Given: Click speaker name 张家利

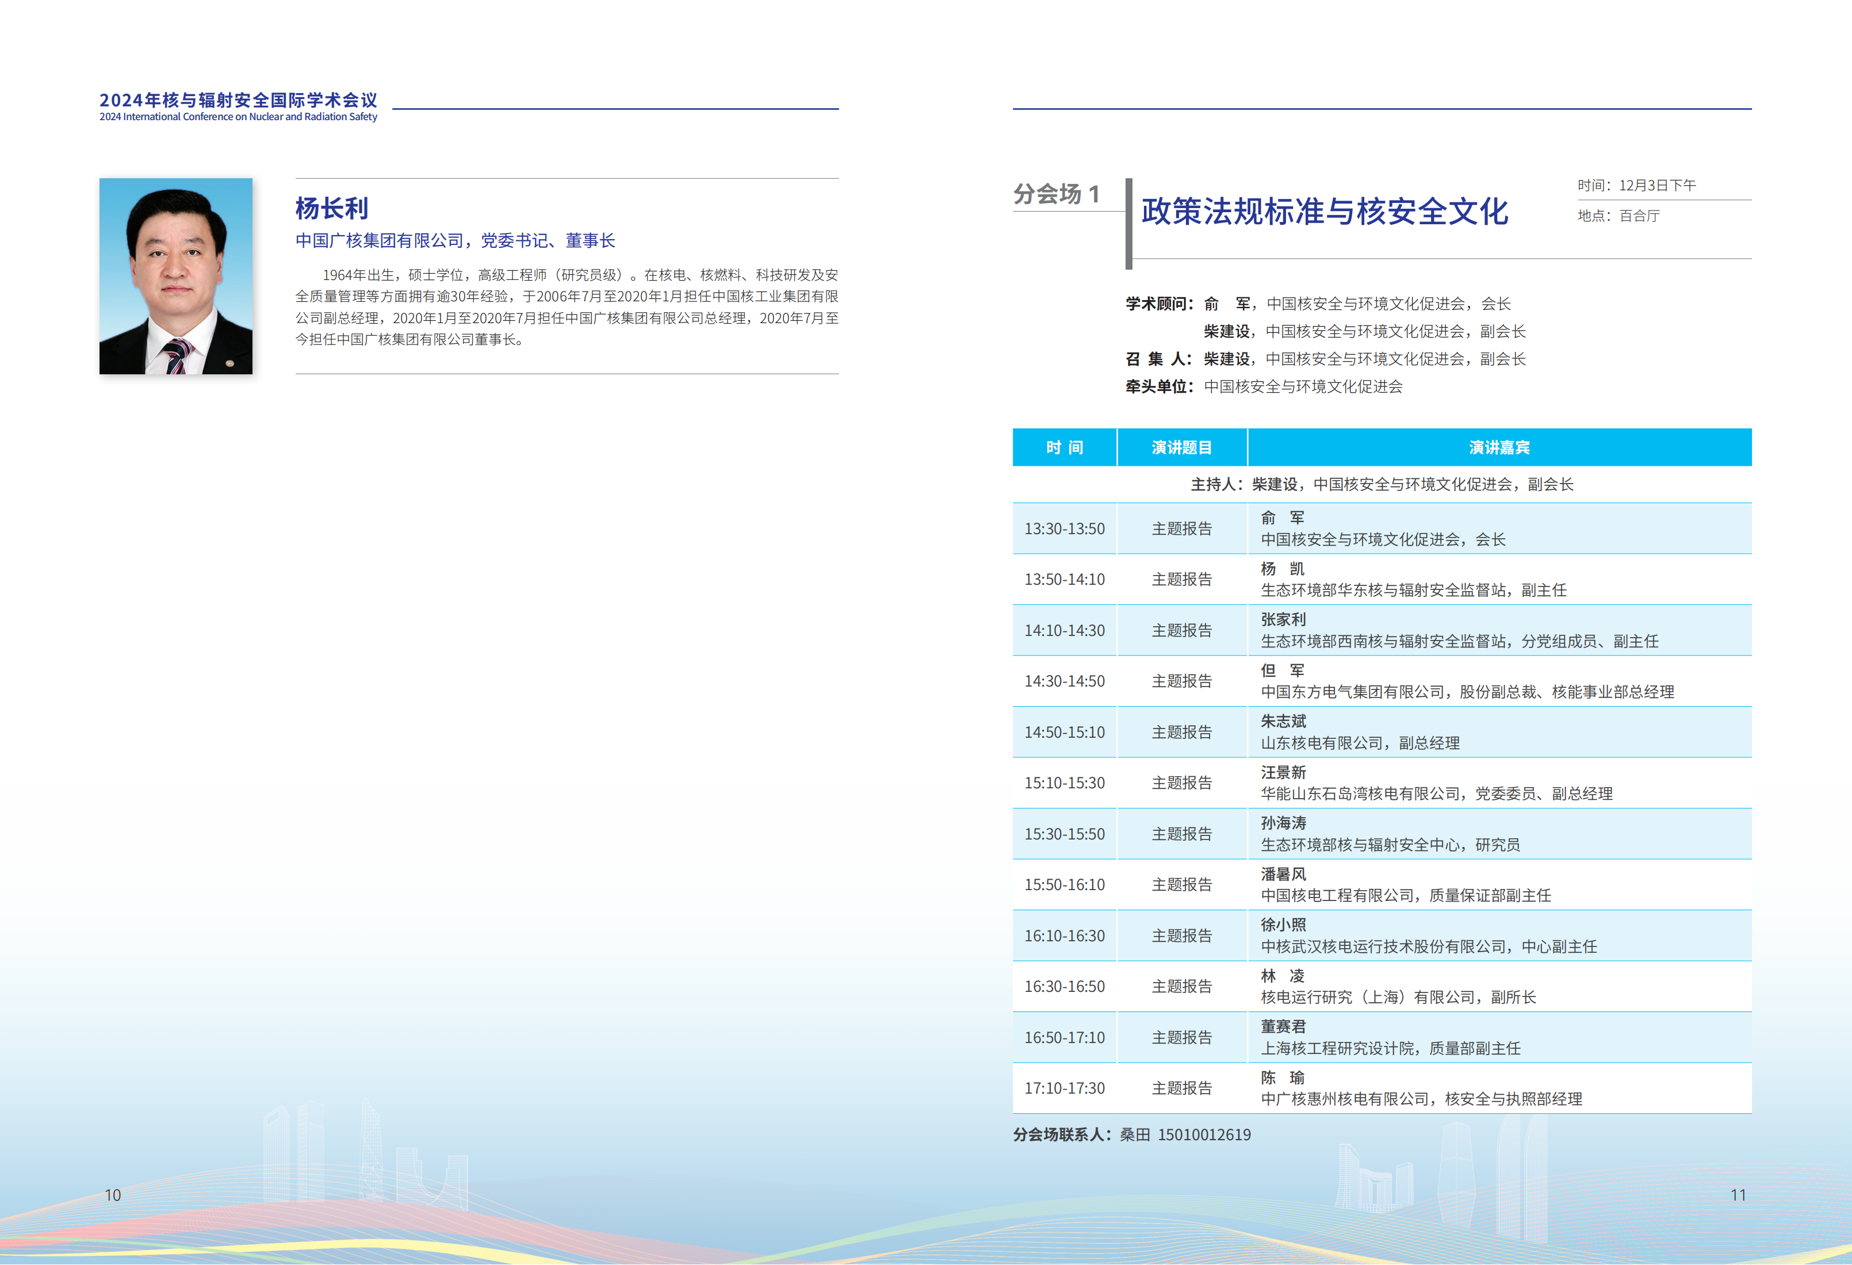Looking at the screenshot, I should (1283, 620).
